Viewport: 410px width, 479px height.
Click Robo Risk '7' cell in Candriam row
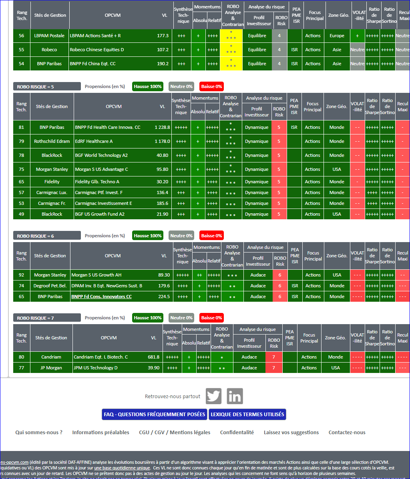273,357
